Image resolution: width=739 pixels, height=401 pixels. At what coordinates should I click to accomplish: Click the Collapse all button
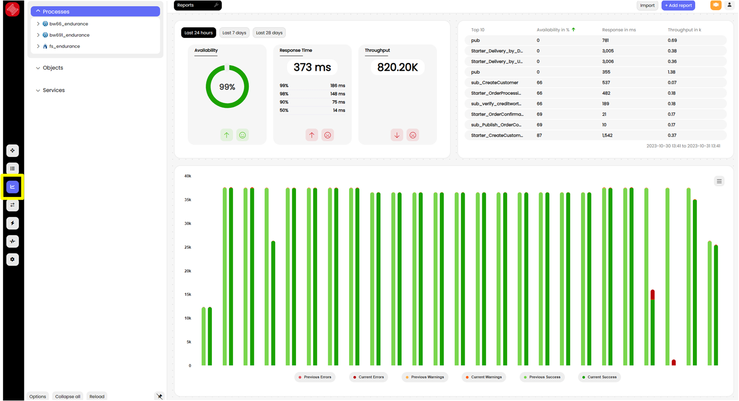click(68, 396)
